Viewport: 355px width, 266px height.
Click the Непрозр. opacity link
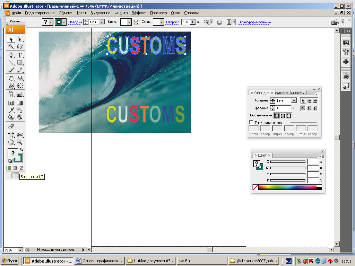[x=173, y=22]
